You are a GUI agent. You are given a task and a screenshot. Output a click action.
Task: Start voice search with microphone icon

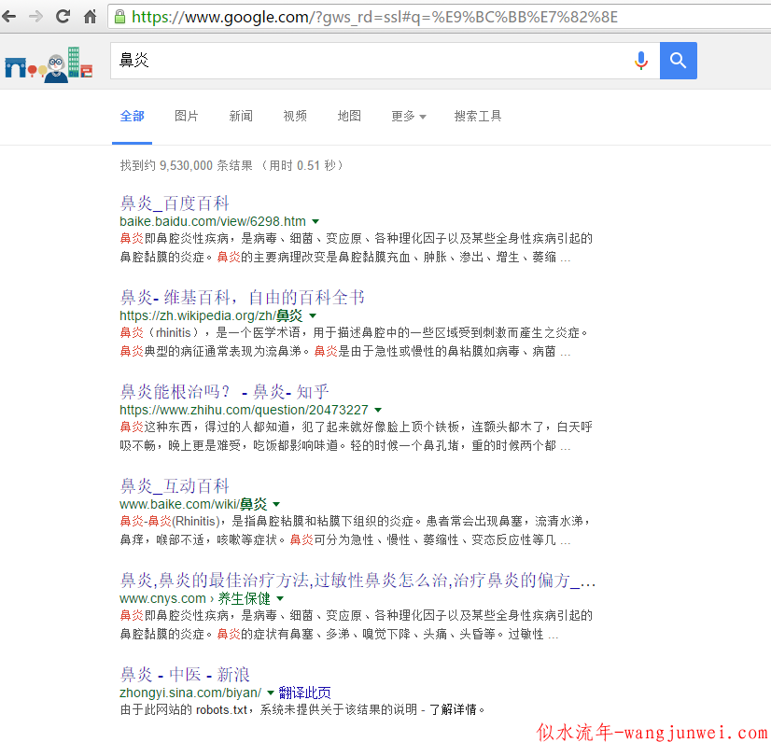pos(640,61)
